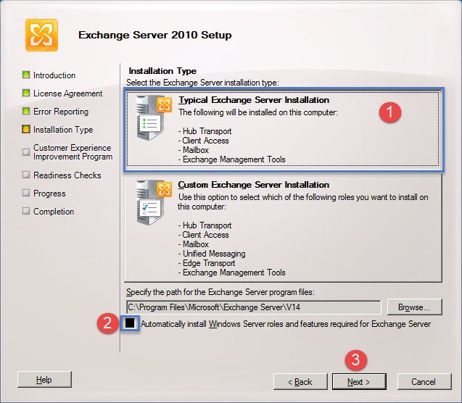The image size is (462, 403).
Task: Click the License Agreement step status indicator
Action: [x=26, y=93]
